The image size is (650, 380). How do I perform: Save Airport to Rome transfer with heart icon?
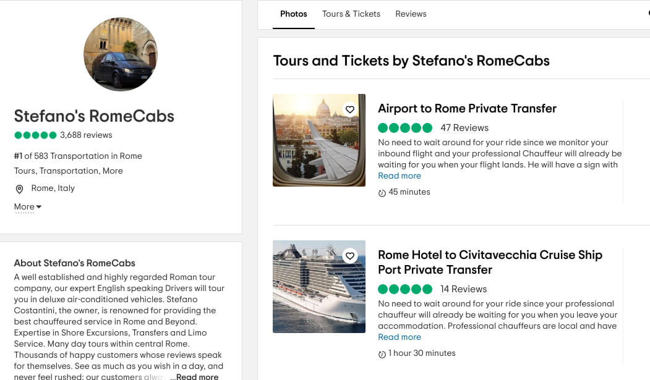(x=350, y=109)
